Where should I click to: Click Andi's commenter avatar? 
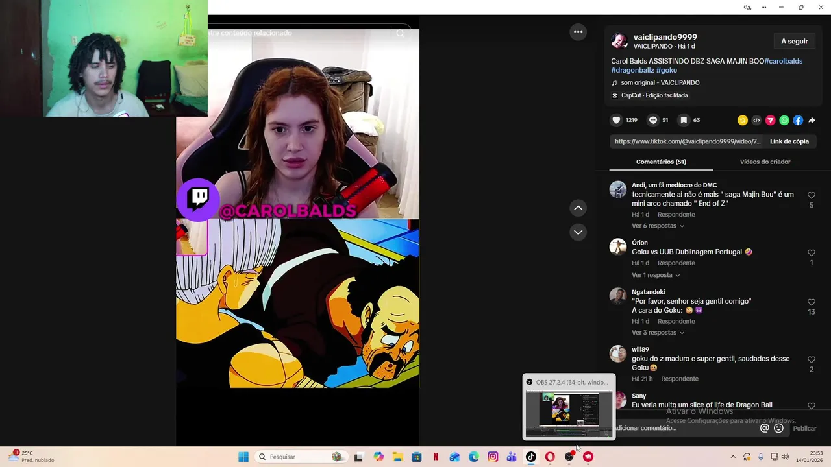tap(618, 189)
